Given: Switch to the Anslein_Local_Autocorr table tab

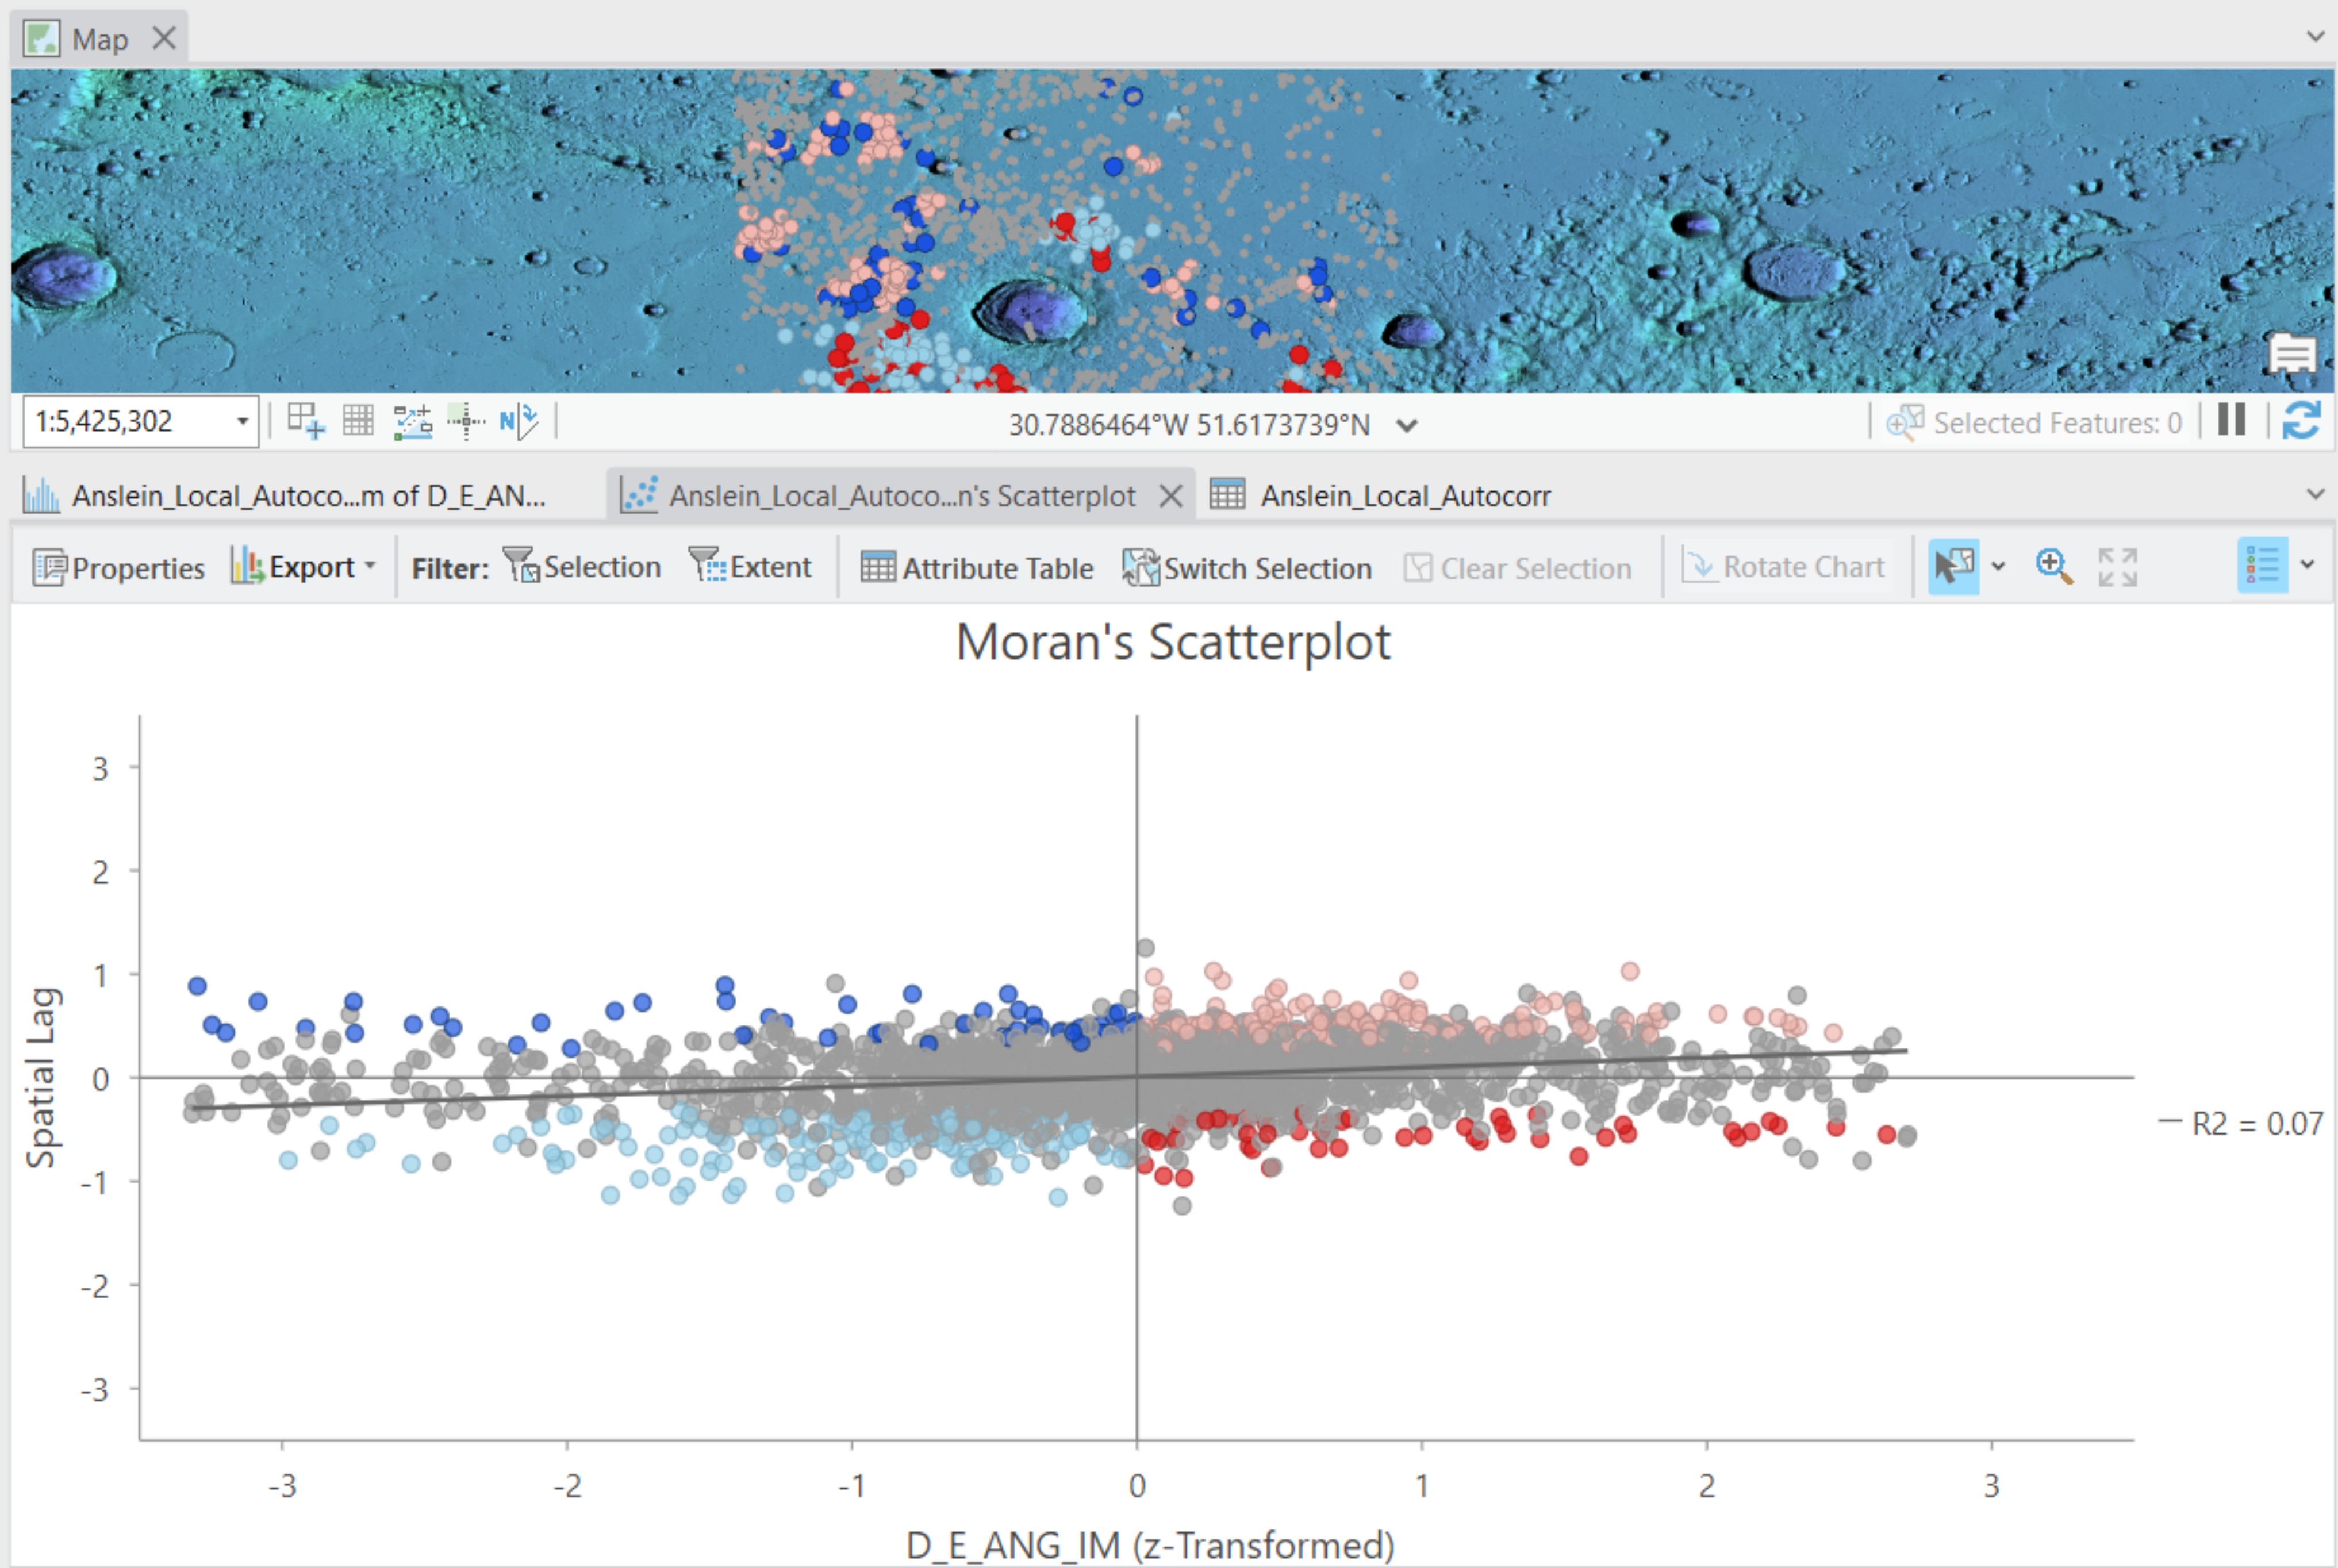Looking at the screenshot, I should [1381, 495].
